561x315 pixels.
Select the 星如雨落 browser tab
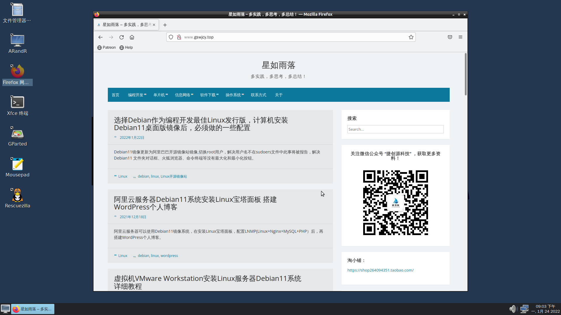click(x=126, y=25)
